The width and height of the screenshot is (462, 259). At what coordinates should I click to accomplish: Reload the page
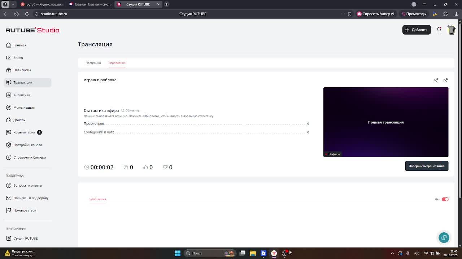point(27,14)
